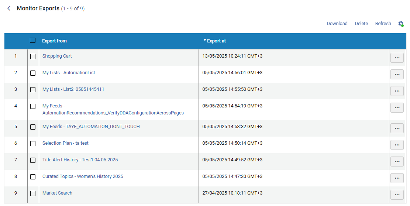
Task: Open the ellipsis menu for Market Search row
Action: 397,195
